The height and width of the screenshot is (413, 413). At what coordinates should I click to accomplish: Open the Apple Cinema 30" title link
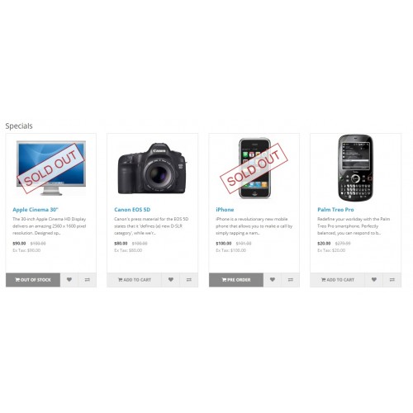click(x=36, y=210)
